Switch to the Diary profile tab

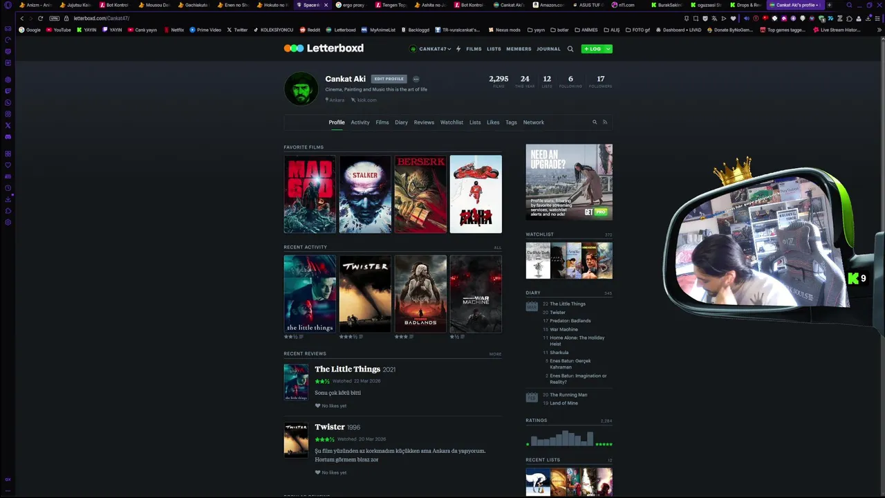(401, 122)
